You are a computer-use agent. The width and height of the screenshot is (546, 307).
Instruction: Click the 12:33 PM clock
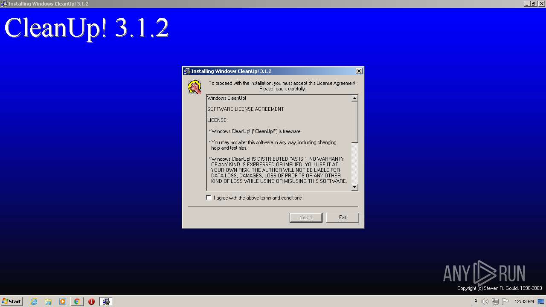tap(524, 301)
